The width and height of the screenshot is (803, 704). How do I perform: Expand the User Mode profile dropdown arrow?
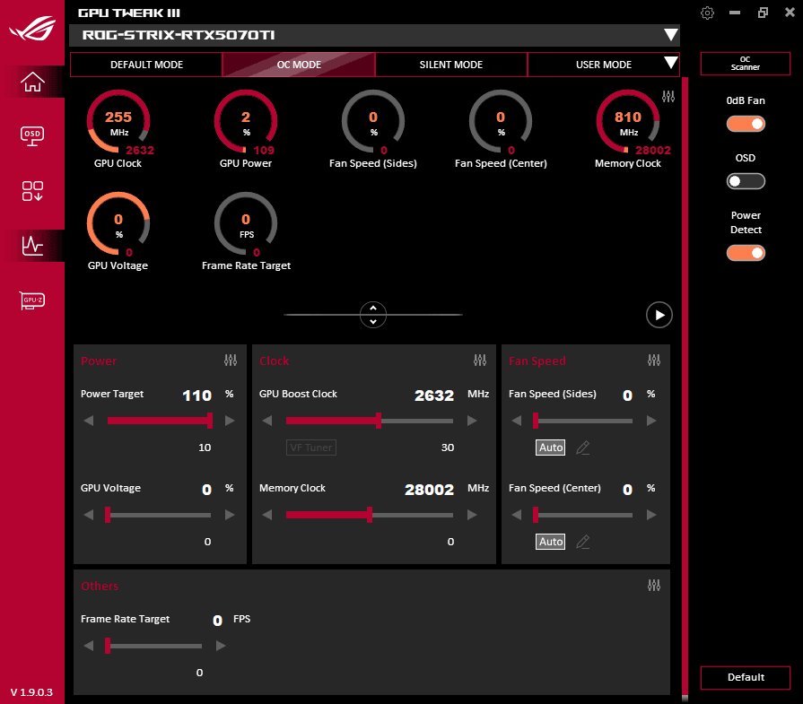click(x=669, y=64)
